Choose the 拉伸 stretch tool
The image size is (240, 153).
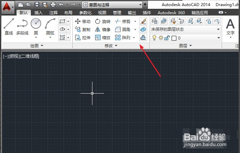coord(83,37)
